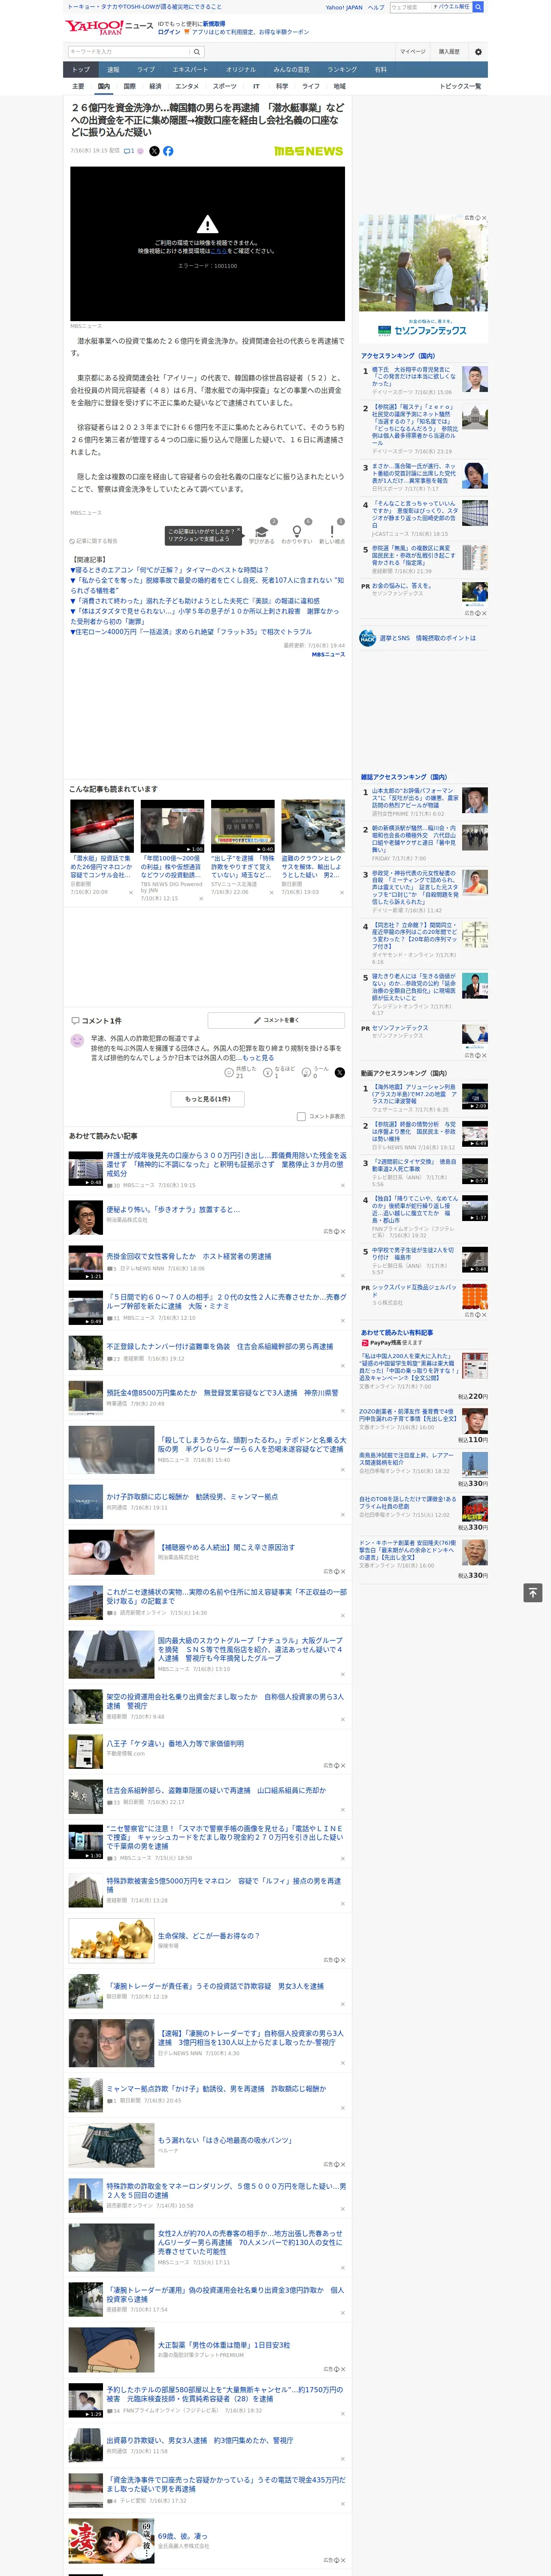The height and width of the screenshot is (2576, 551).
Task: Click the Yahoo! JAPAN logo
Action: tap(95, 27)
